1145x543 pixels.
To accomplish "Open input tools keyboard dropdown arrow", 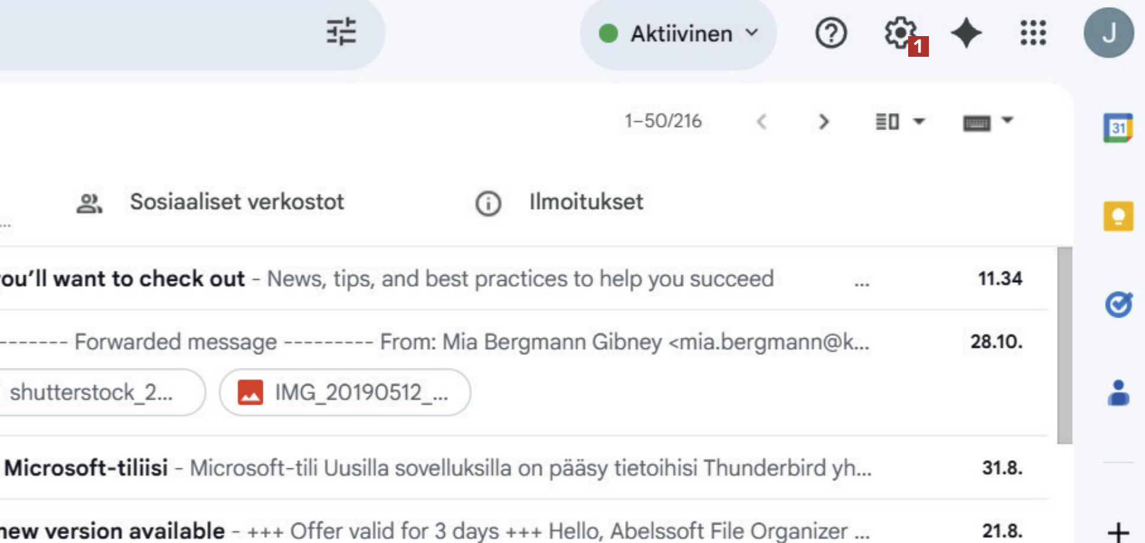I will click(1007, 120).
